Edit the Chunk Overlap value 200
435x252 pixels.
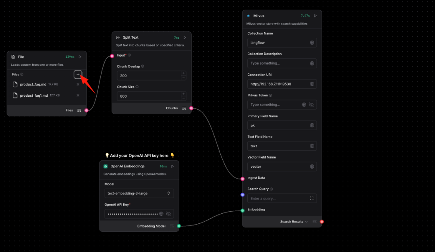pos(149,75)
